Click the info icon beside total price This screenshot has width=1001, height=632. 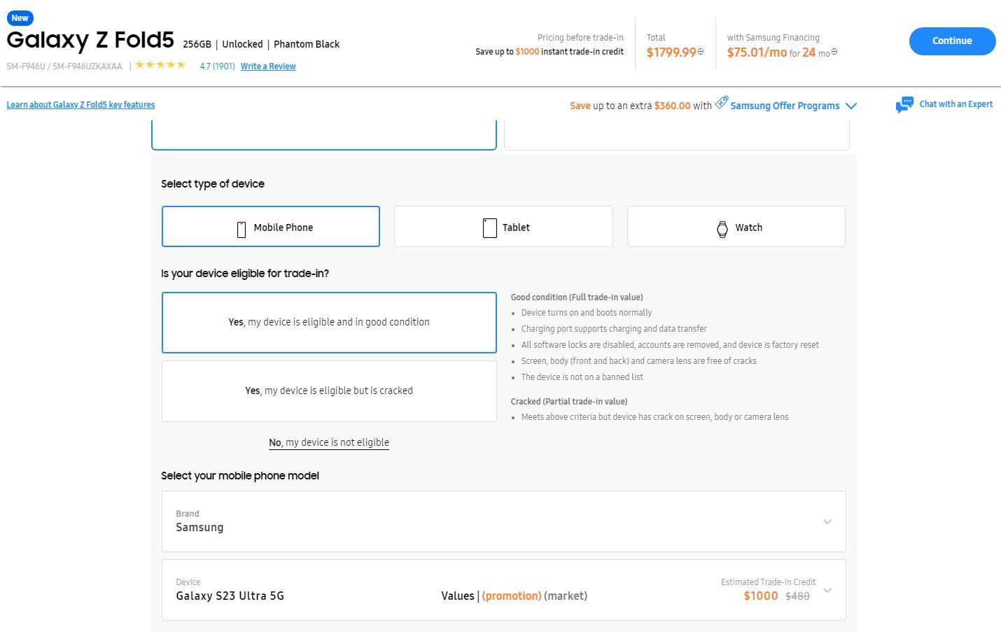pyautogui.click(x=701, y=52)
